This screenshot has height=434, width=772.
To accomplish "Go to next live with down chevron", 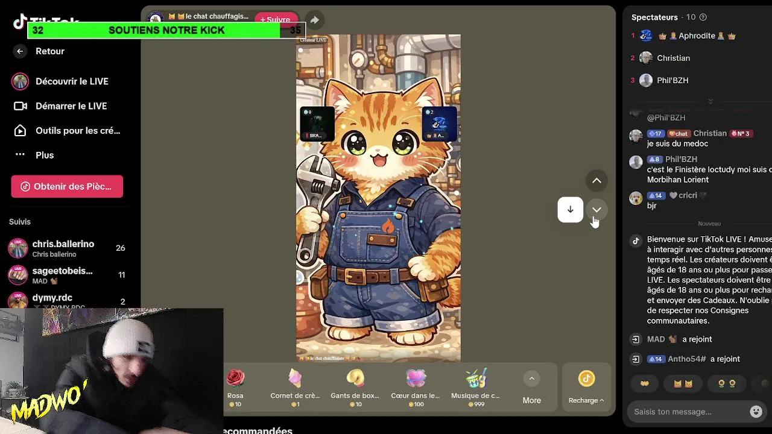I will tap(596, 209).
